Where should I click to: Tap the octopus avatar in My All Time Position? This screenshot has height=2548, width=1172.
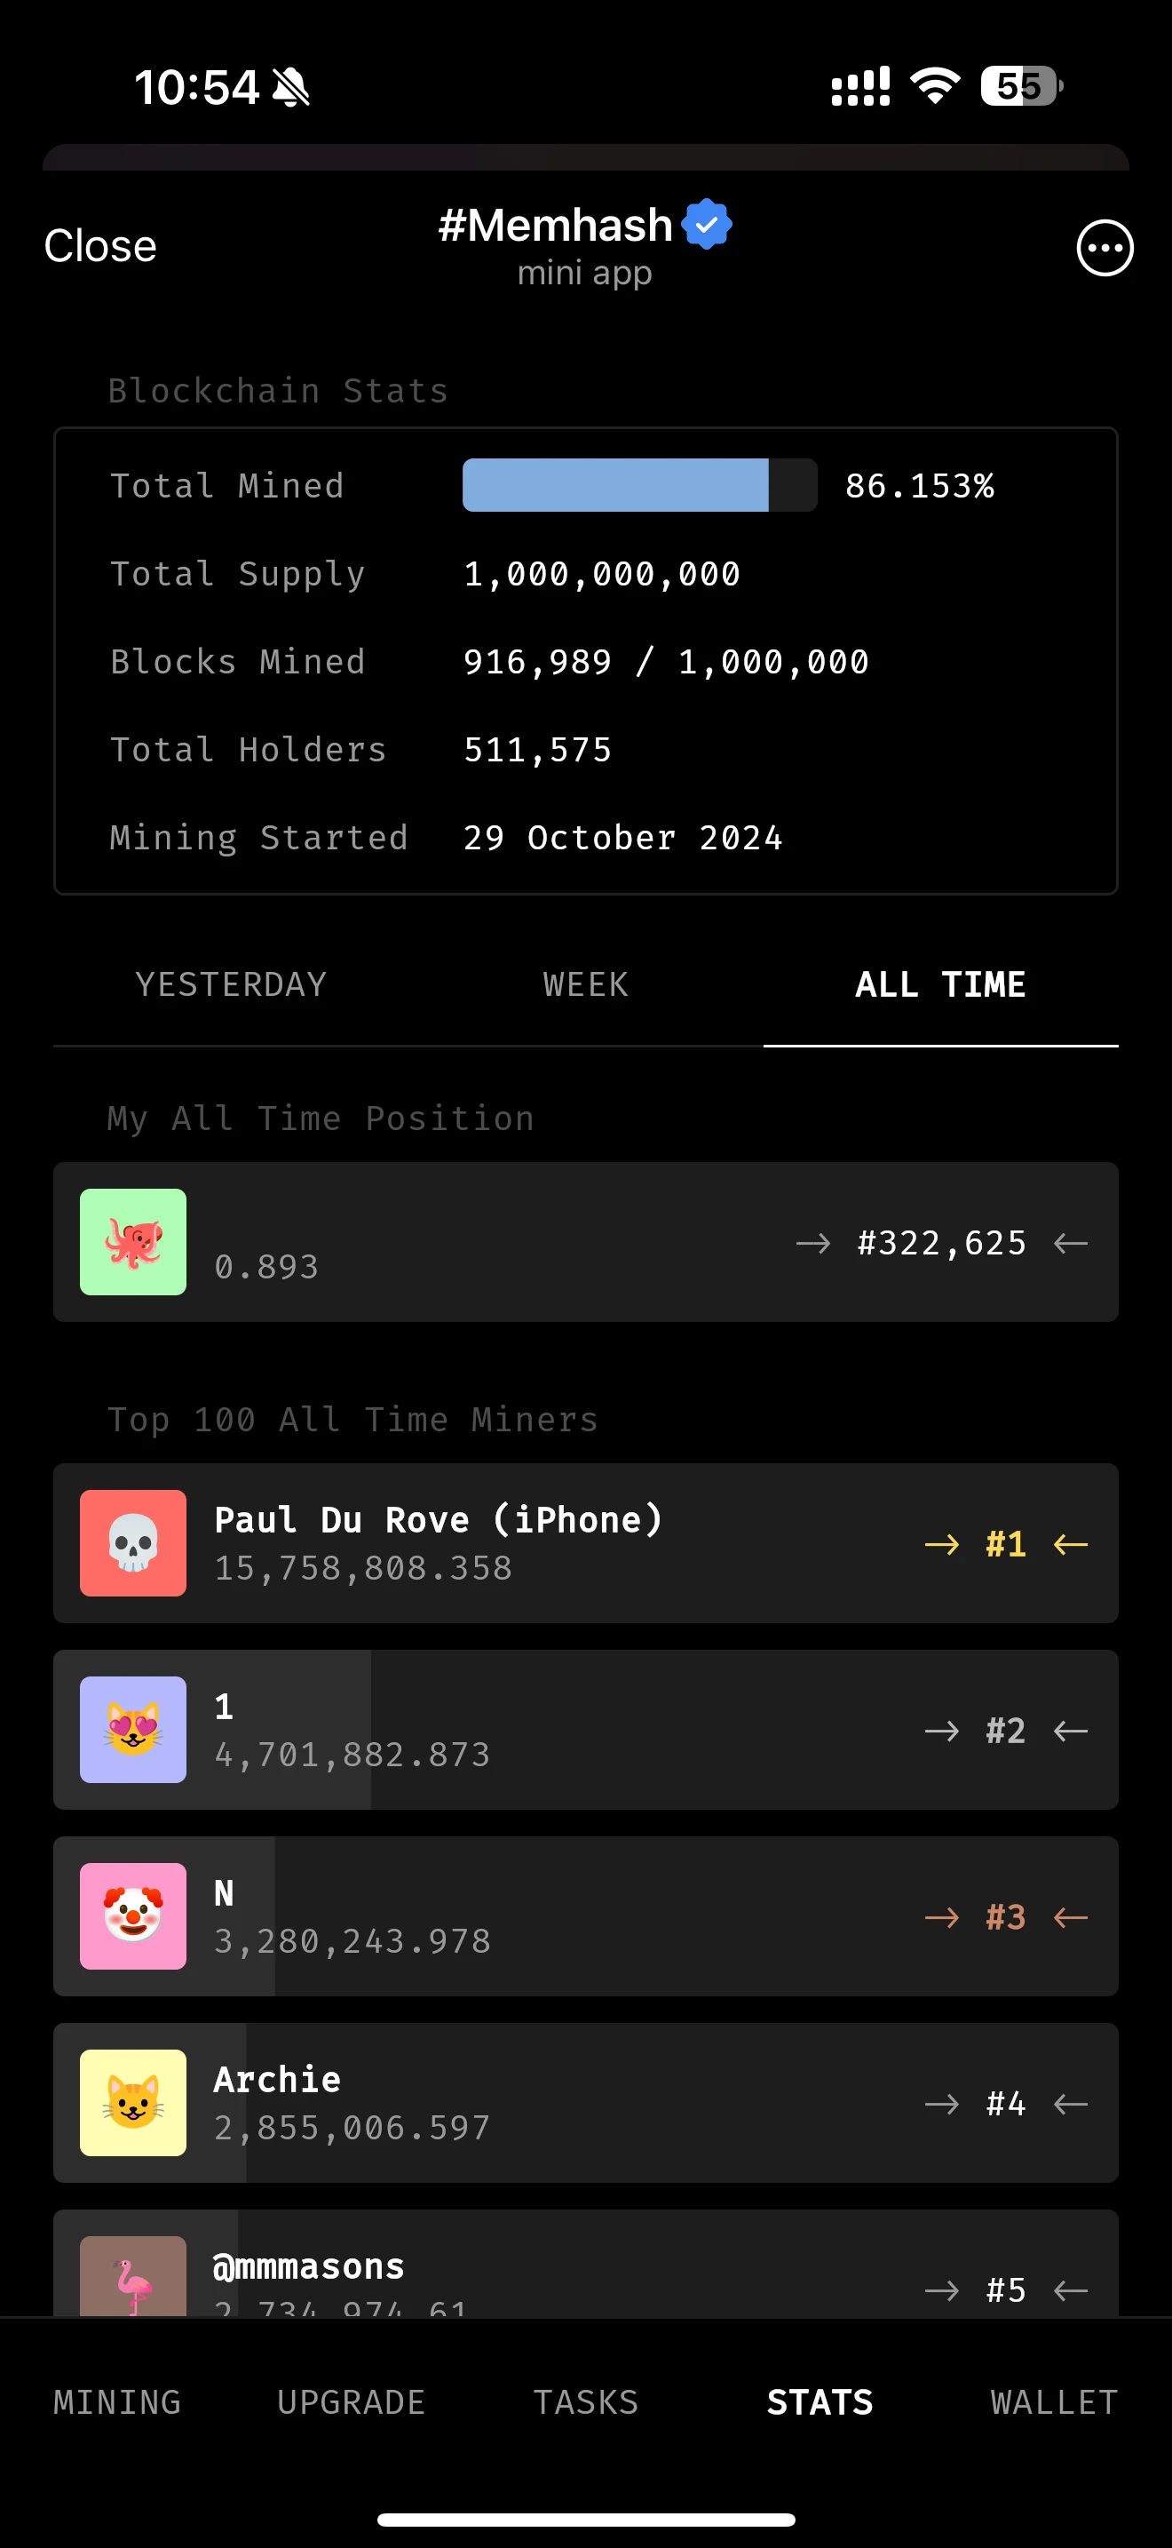tap(133, 1241)
